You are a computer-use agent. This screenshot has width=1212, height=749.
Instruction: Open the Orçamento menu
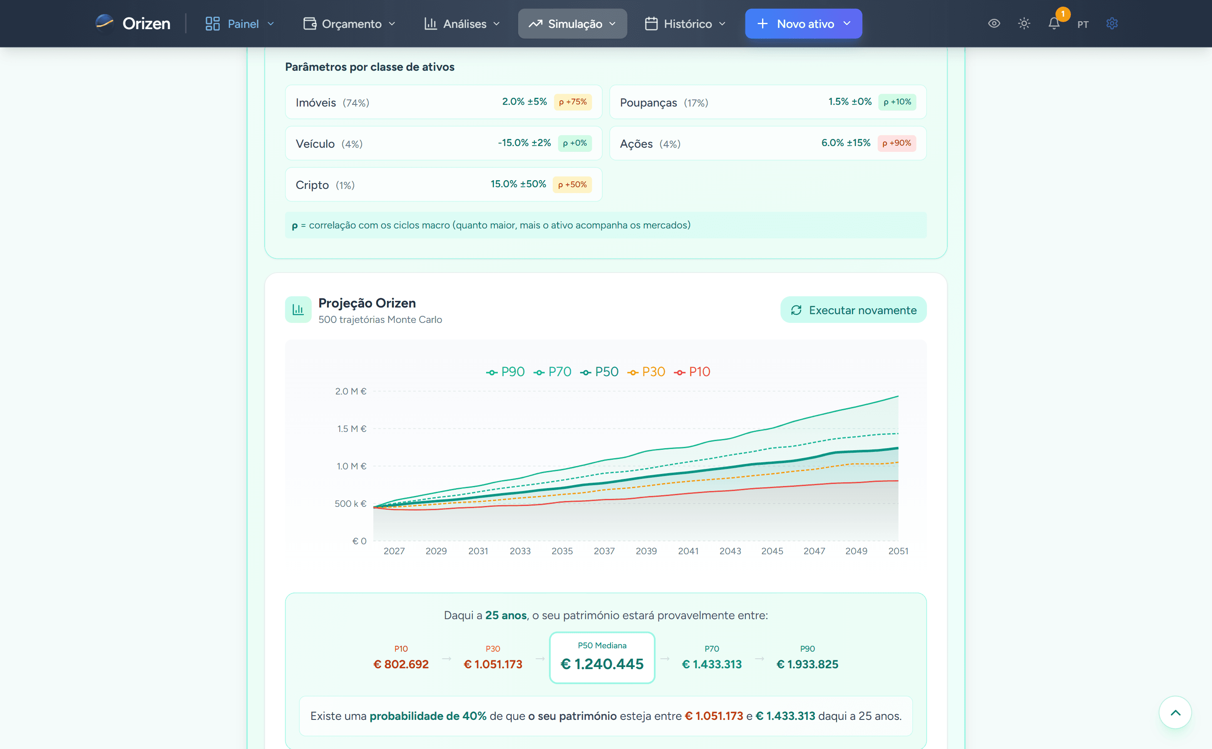(x=350, y=24)
